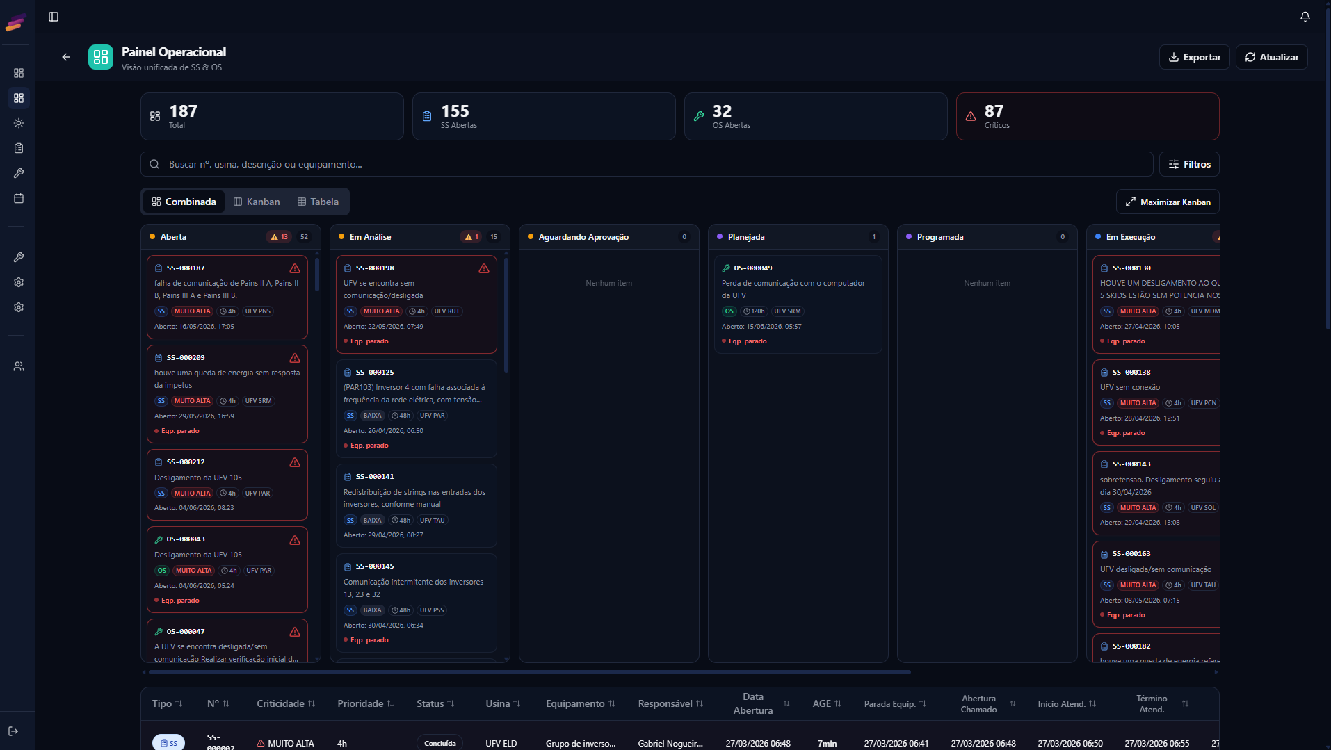Screen dimensions: 1331x750
Task: Click the horizontal kanban scrollbar
Action: point(530,672)
